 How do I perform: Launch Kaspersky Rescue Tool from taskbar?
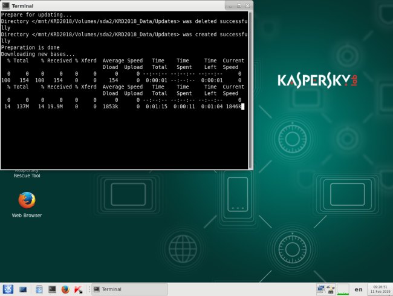coord(79,289)
